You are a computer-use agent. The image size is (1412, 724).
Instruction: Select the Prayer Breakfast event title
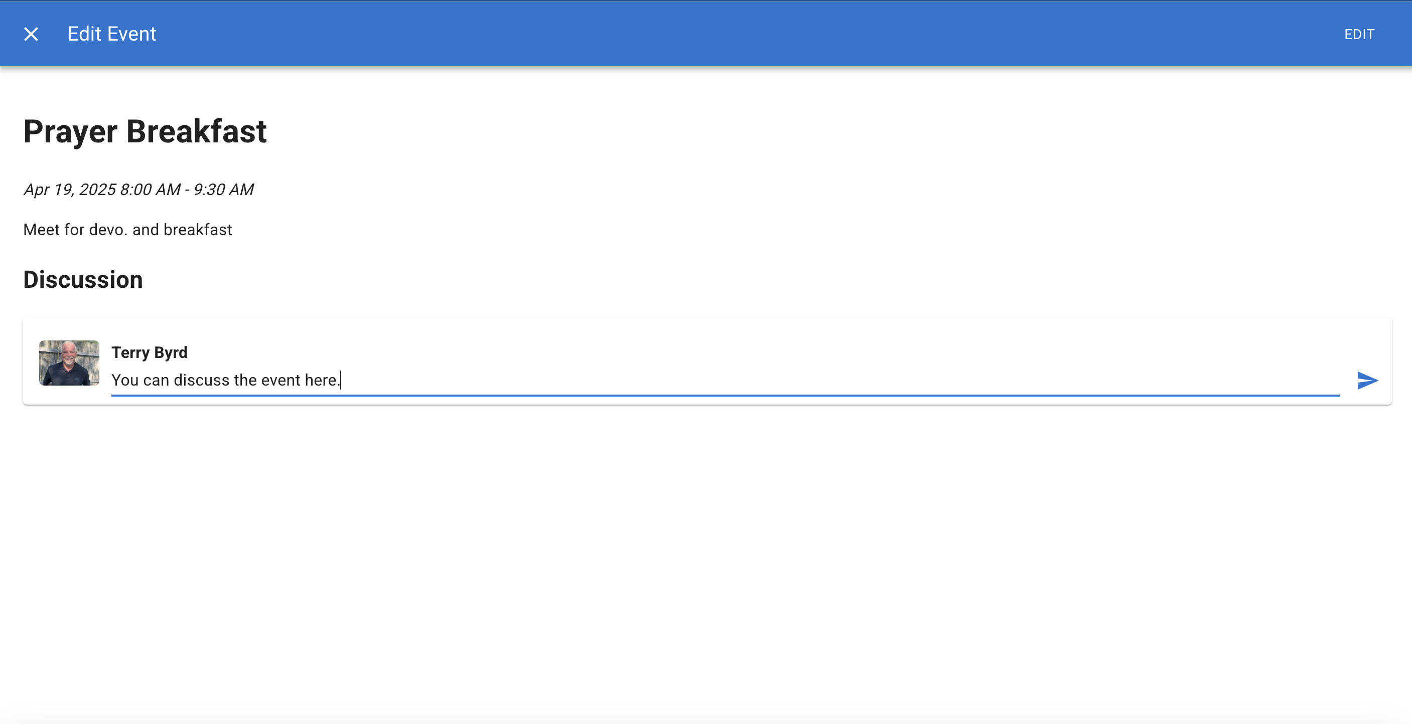[145, 131]
